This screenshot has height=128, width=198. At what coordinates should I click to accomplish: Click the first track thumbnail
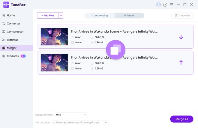pyautogui.click(x=54, y=37)
